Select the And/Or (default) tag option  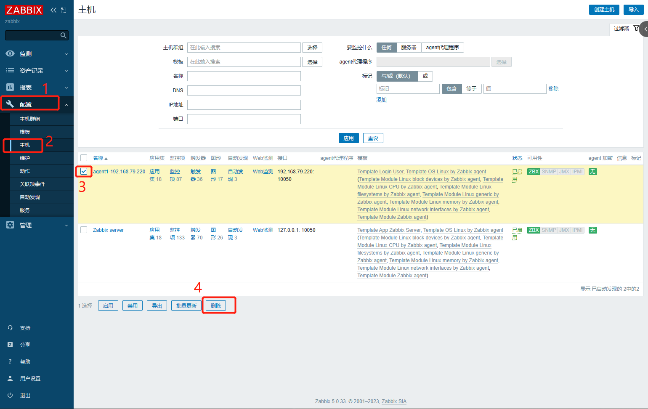point(397,76)
